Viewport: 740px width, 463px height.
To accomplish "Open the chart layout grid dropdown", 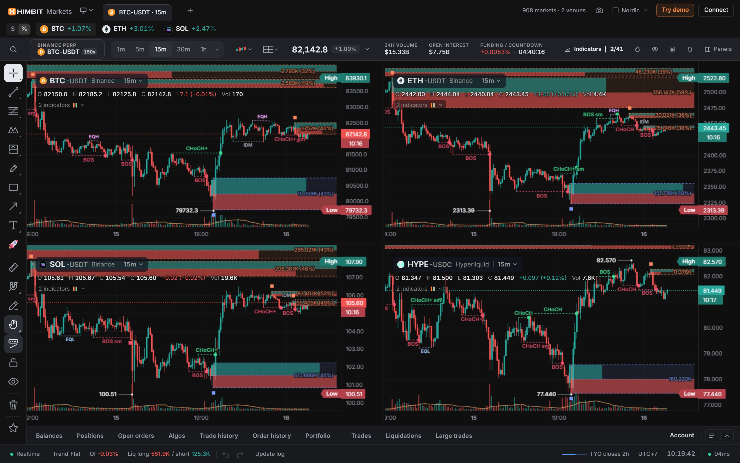I will click(x=270, y=49).
